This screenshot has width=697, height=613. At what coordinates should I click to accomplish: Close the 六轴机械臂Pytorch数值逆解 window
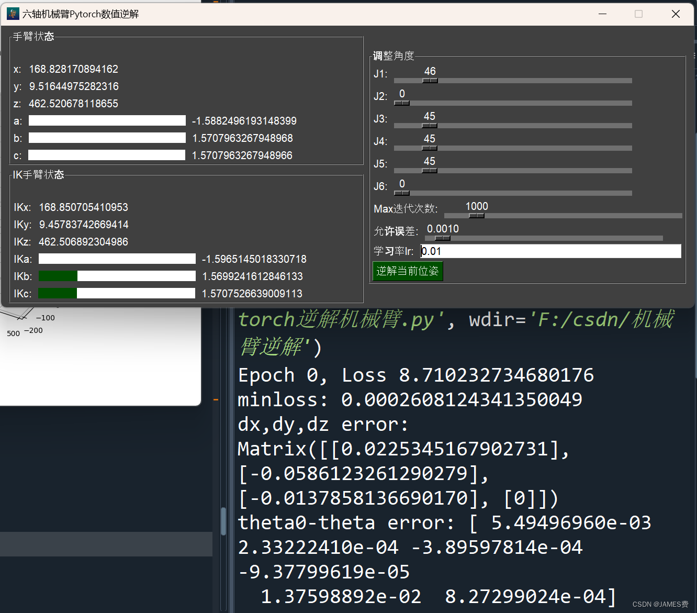pos(676,14)
